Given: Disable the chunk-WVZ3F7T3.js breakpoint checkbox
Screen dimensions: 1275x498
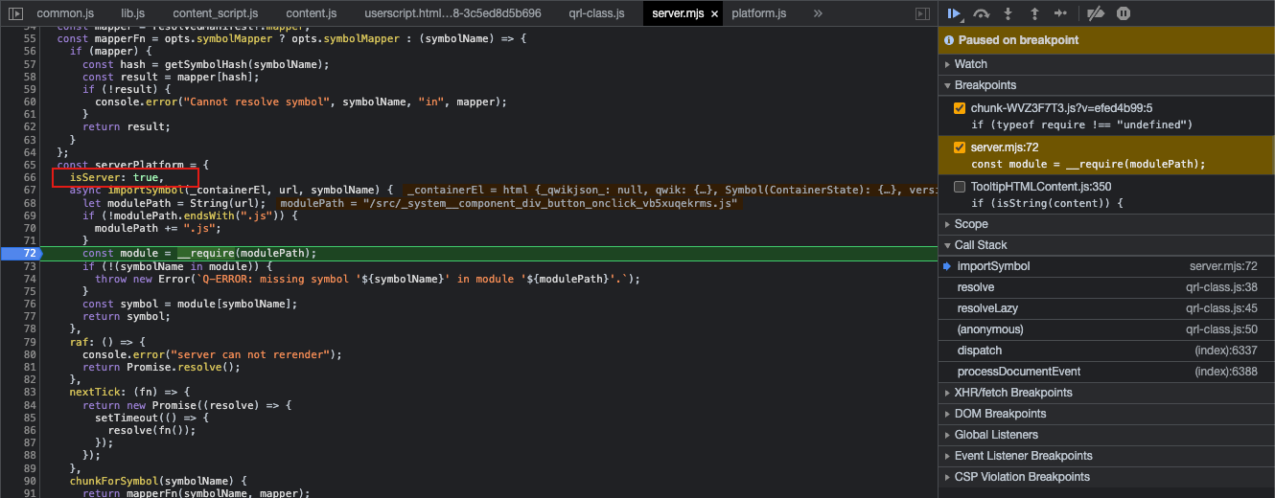Looking at the screenshot, I should (x=960, y=108).
